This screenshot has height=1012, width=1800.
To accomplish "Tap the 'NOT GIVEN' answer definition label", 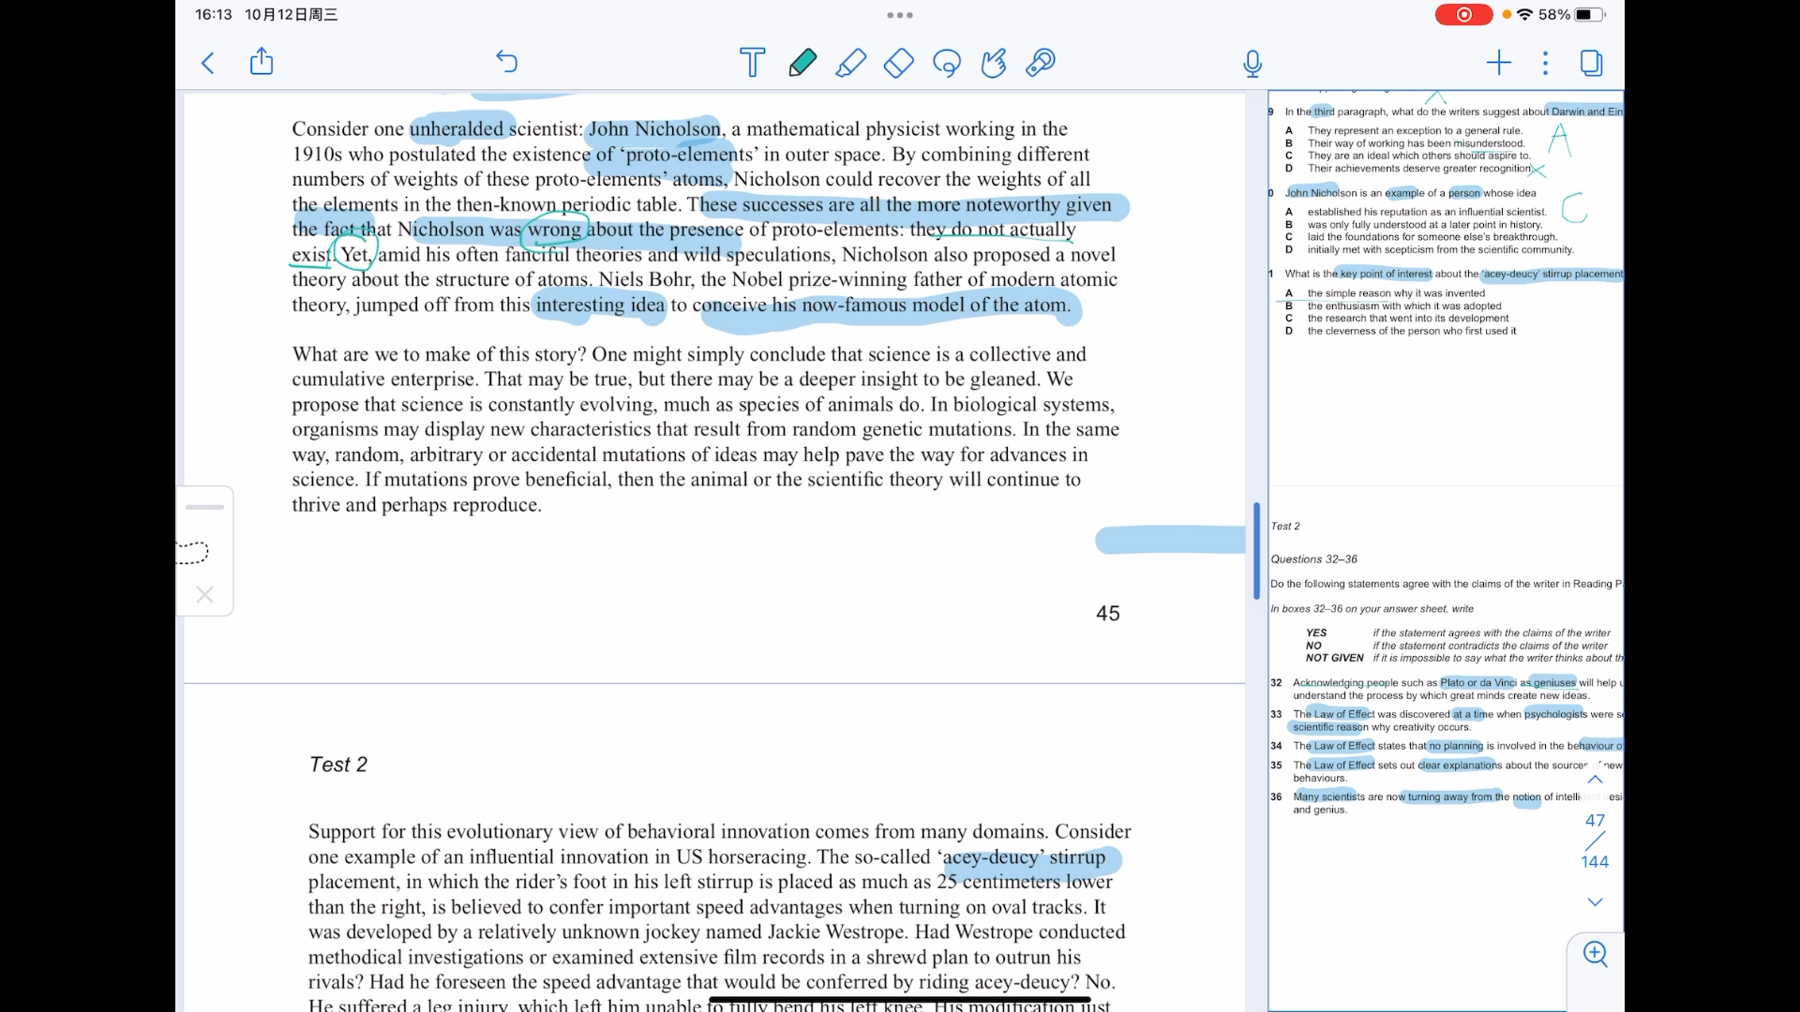I will [x=1334, y=658].
